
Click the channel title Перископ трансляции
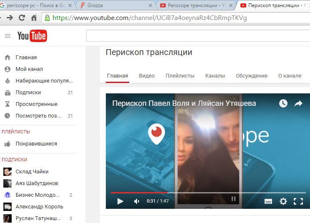[x=149, y=53]
